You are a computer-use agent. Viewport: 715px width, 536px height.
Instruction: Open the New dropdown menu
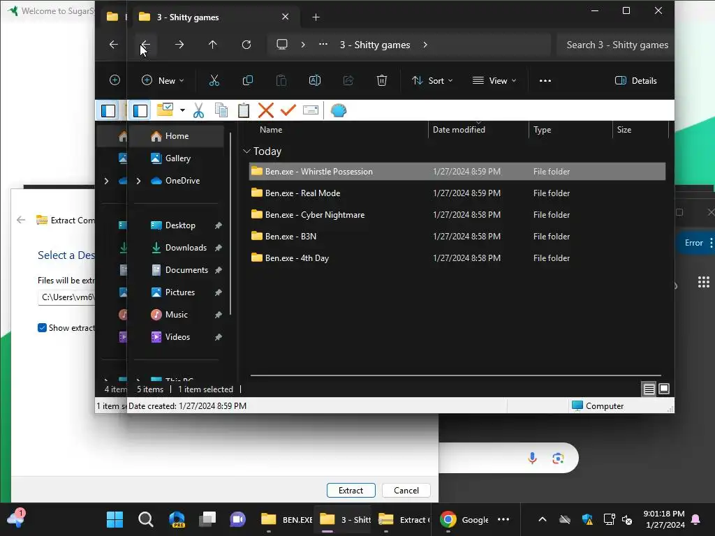point(163,81)
